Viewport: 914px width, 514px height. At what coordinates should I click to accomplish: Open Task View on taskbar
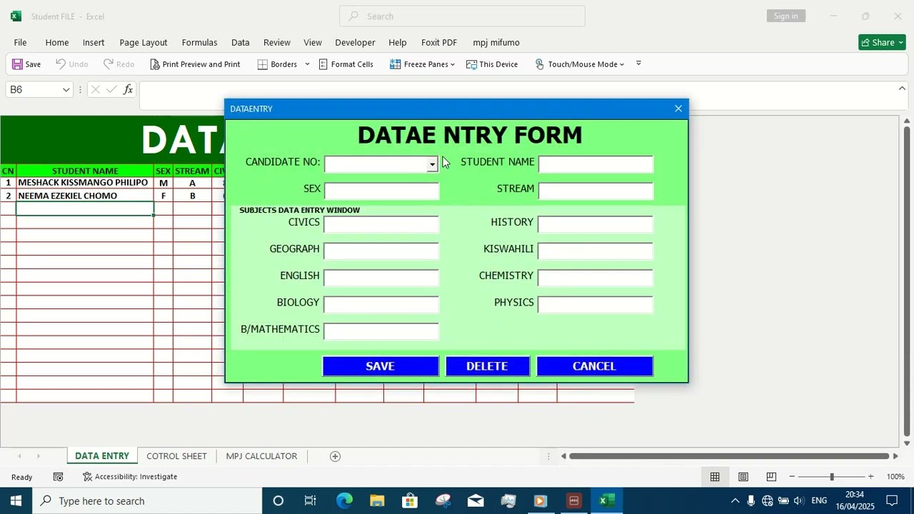point(311,501)
